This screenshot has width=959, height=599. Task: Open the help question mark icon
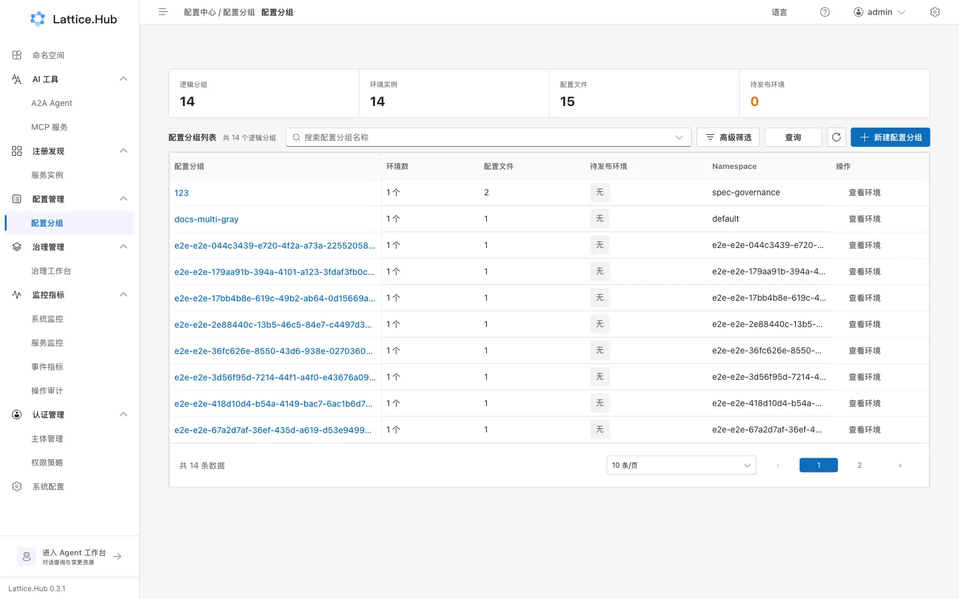click(825, 12)
